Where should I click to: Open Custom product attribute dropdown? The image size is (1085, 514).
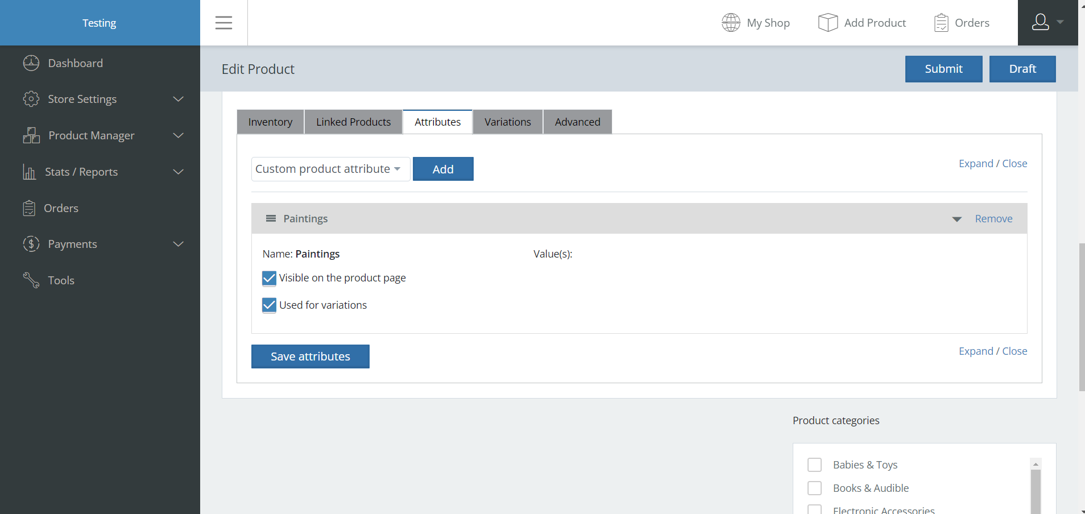click(330, 169)
